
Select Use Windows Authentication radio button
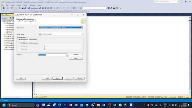coord(19,40)
